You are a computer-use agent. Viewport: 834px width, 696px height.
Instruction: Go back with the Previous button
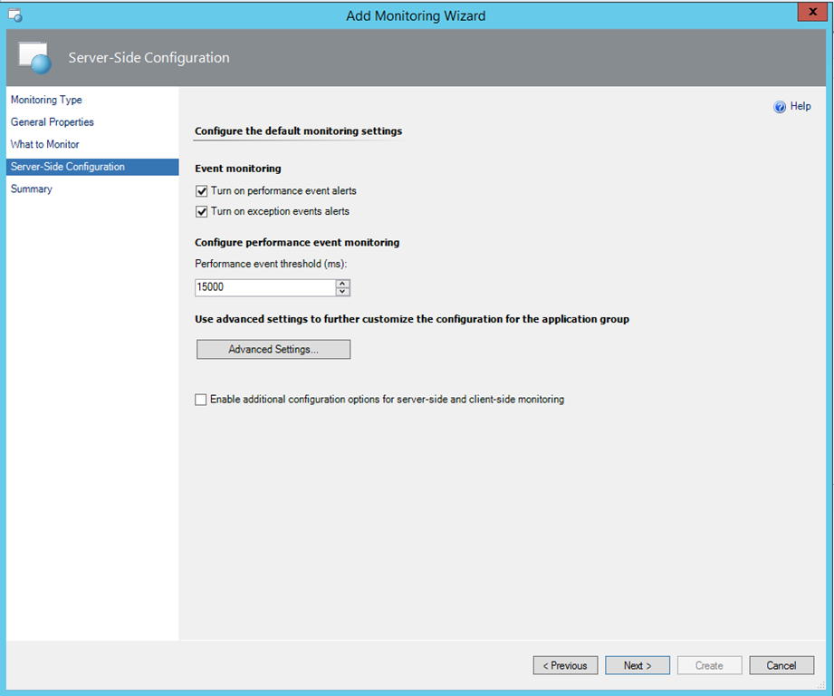coord(565,665)
